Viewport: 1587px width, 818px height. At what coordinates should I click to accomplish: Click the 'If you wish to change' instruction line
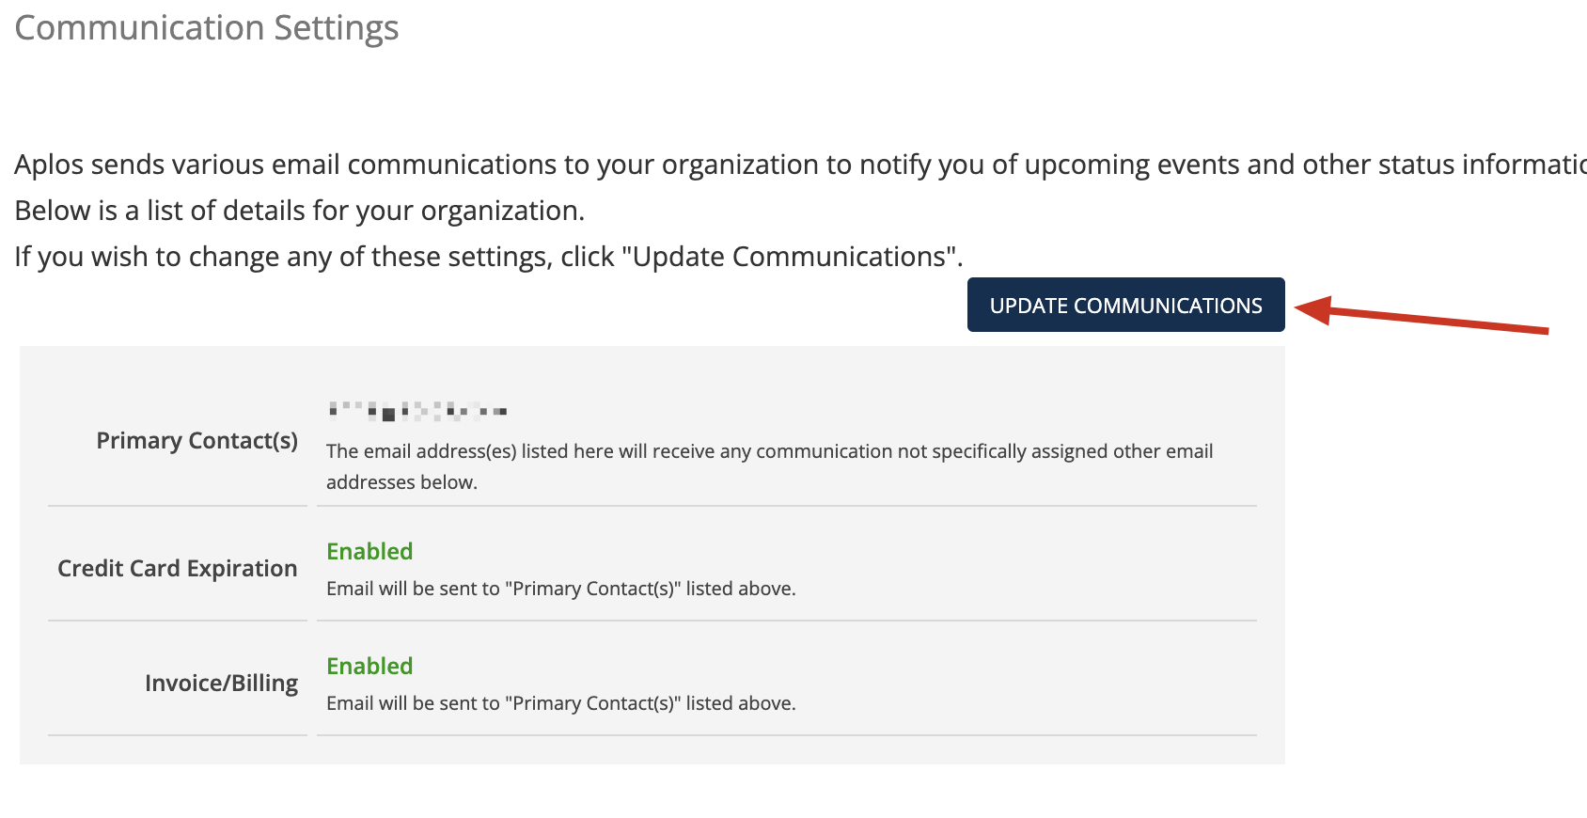(489, 257)
